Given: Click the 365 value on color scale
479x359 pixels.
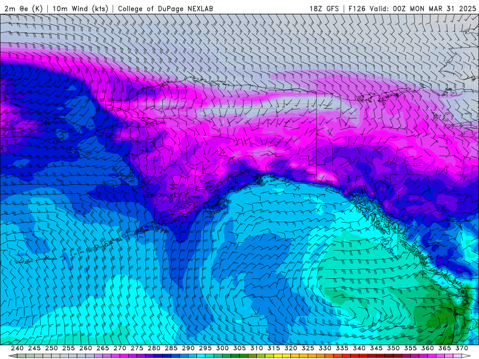Looking at the screenshot, I should click(x=445, y=348).
